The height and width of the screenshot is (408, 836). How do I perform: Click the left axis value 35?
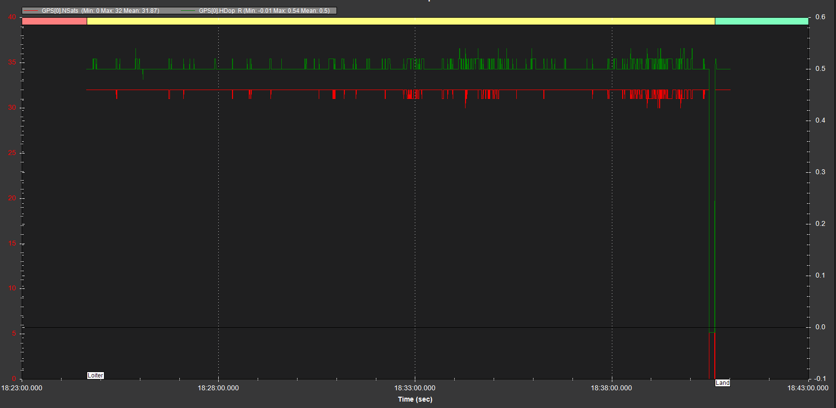pyautogui.click(x=12, y=63)
